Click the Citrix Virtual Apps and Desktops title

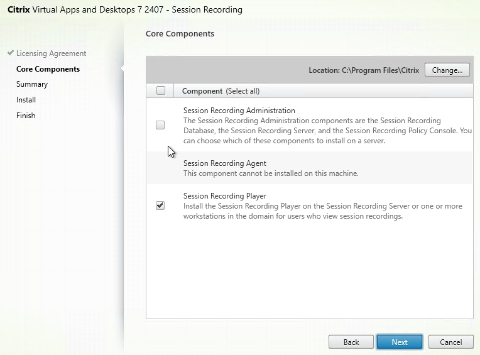tap(125, 9)
